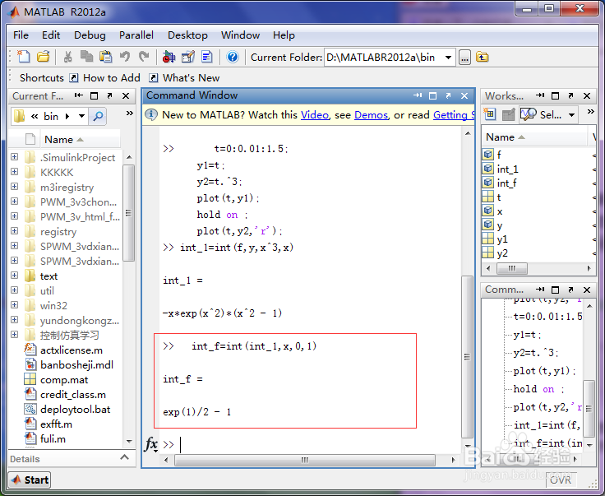Undock the Command Window panel
The image size is (605, 496).
pos(448,95)
